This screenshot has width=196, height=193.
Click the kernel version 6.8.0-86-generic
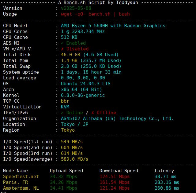coord(83,95)
